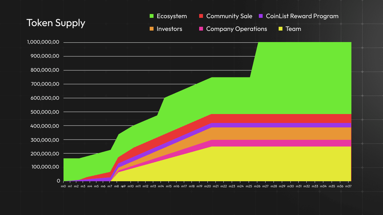Image resolution: width=383 pixels, height=215 pixels.
Task: Click the m26 month marker on the x-axis
Action: tap(257, 186)
